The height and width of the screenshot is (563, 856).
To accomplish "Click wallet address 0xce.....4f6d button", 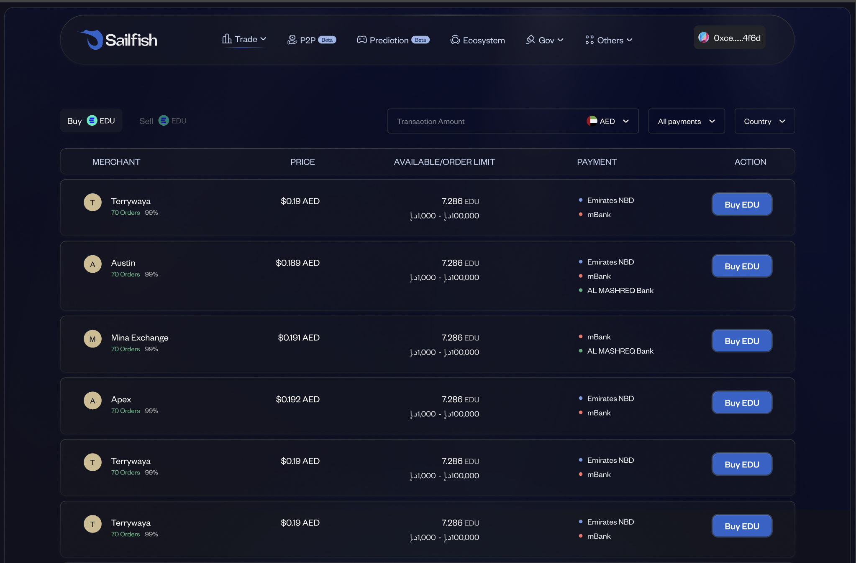I will pyautogui.click(x=730, y=38).
